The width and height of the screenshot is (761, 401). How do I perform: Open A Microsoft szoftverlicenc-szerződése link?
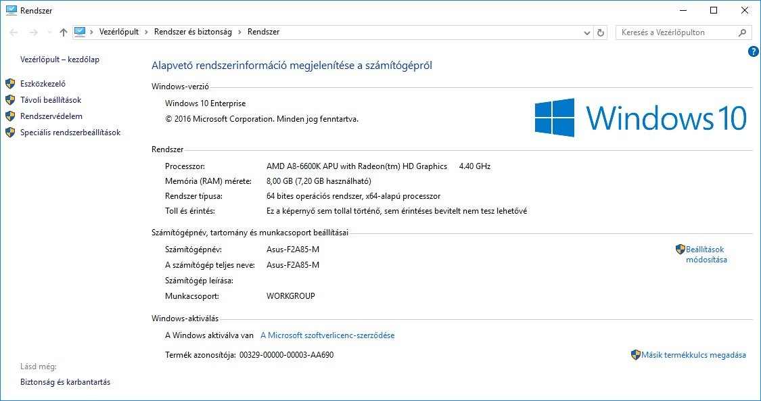pos(327,335)
